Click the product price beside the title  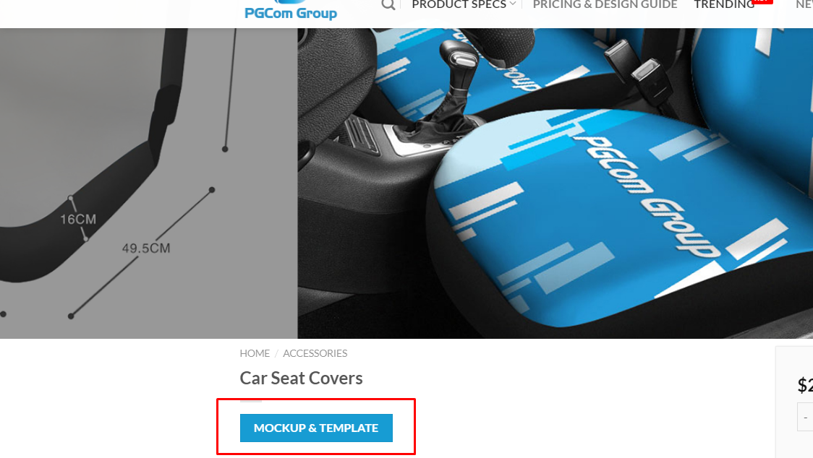[805, 385]
